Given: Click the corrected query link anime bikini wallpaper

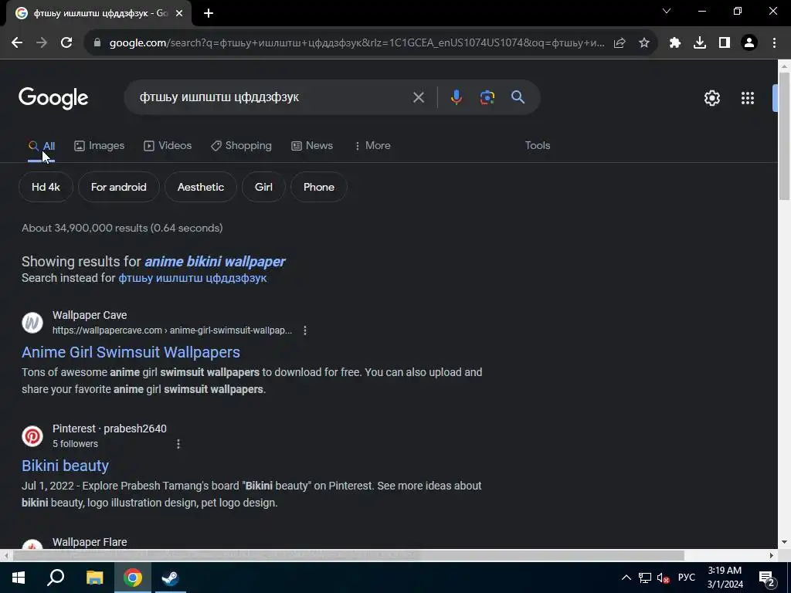Looking at the screenshot, I should pos(215,262).
